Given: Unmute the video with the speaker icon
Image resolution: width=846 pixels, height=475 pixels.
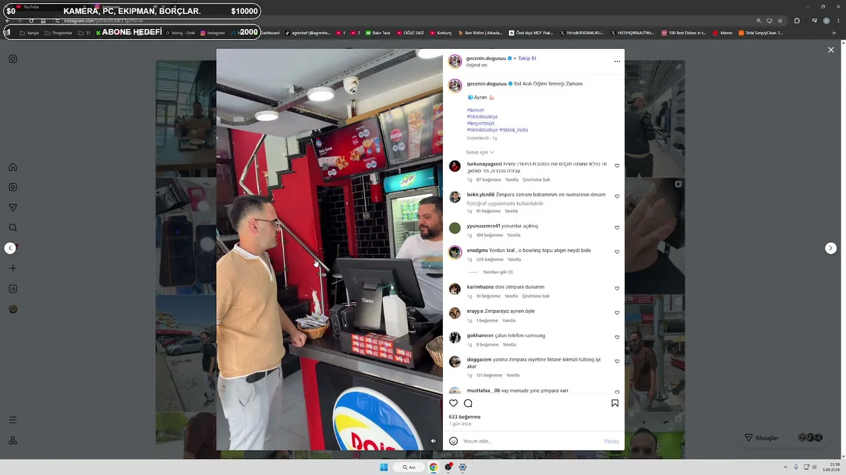Looking at the screenshot, I should 434,441.
